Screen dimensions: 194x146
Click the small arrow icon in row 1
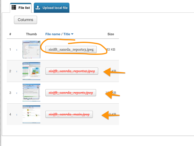click(x=17, y=50)
